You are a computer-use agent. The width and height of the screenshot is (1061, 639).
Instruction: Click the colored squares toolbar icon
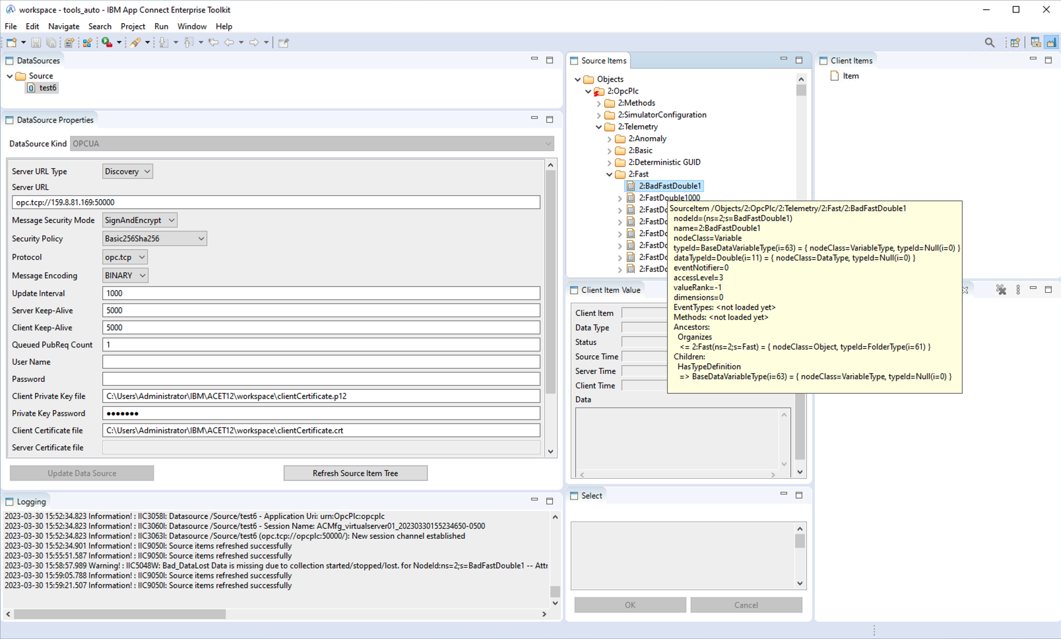(87, 42)
